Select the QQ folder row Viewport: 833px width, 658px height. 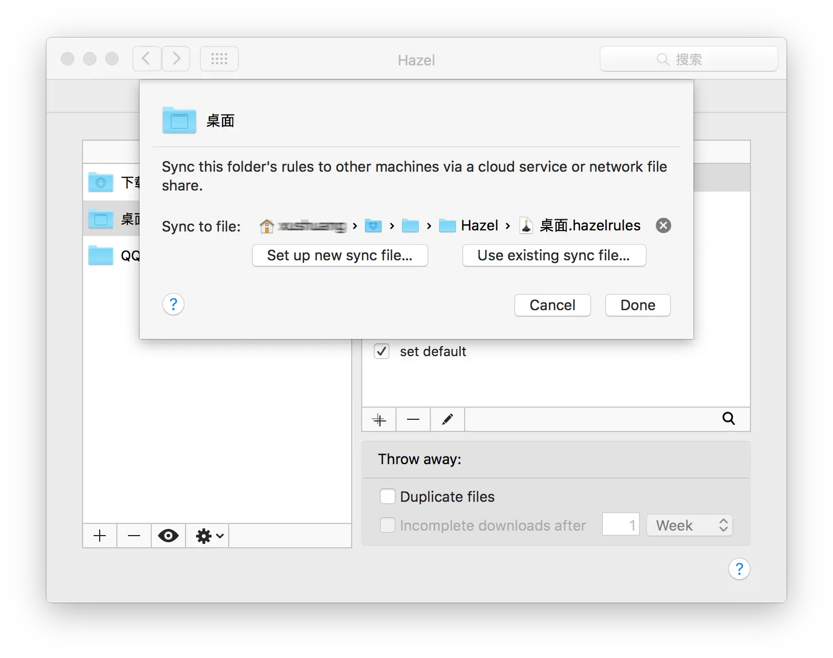112,255
